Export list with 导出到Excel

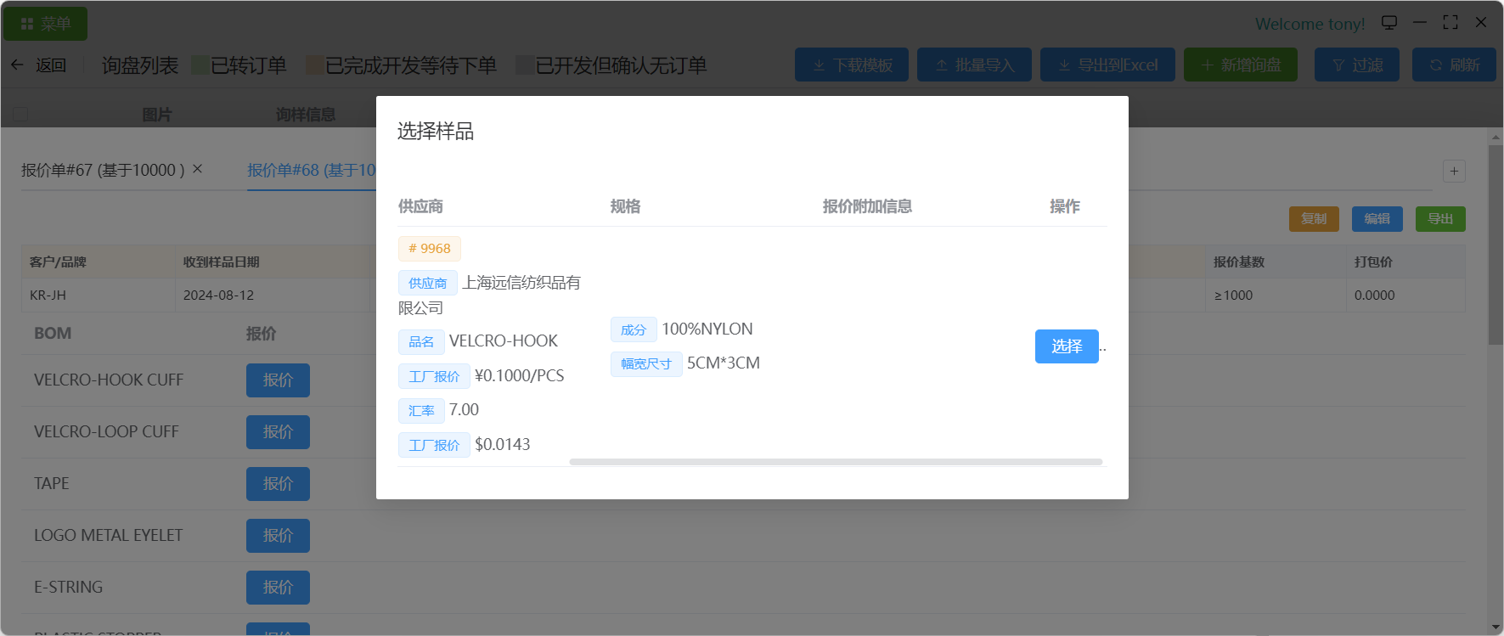tap(1107, 65)
